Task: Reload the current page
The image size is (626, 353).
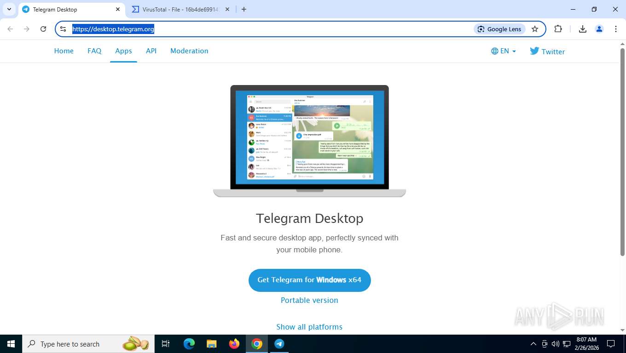Action: (43, 29)
